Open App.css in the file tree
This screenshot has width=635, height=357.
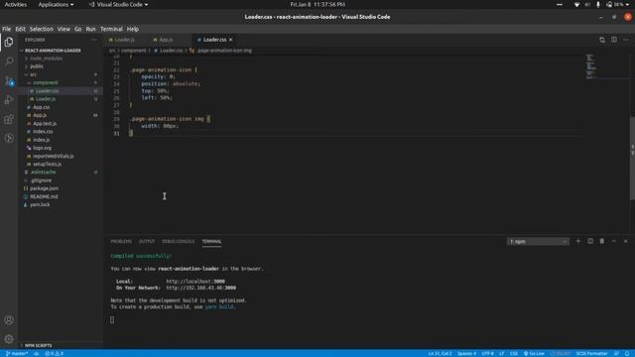(42, 107)
